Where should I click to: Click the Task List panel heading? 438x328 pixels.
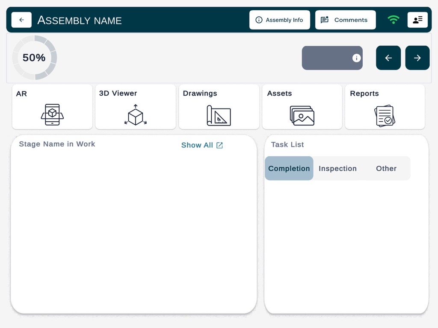click(287, 145)
